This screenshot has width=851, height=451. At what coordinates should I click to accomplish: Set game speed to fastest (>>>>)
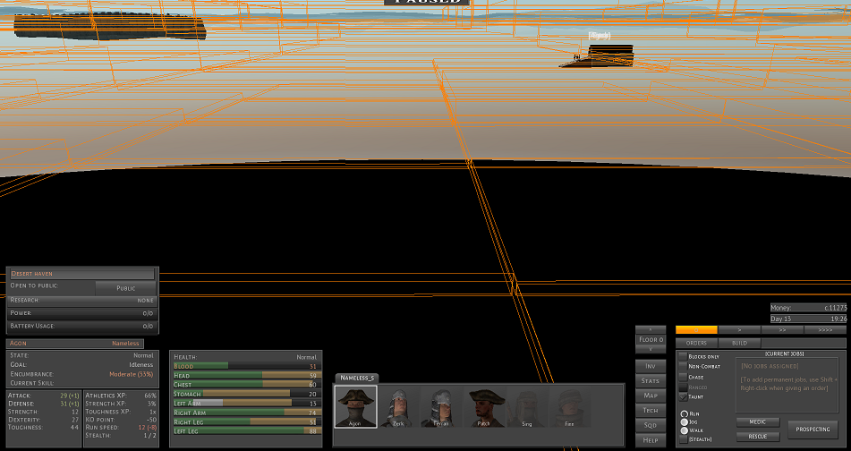(825, 330)
